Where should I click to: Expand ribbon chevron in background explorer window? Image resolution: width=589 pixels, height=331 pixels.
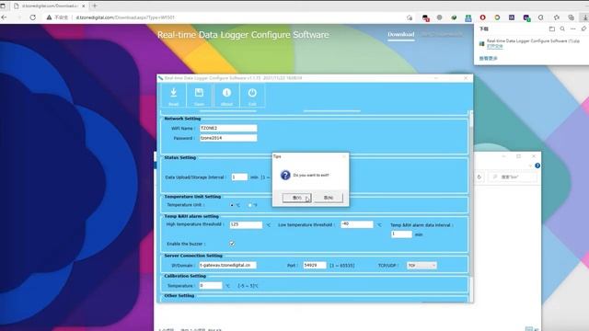530,165
